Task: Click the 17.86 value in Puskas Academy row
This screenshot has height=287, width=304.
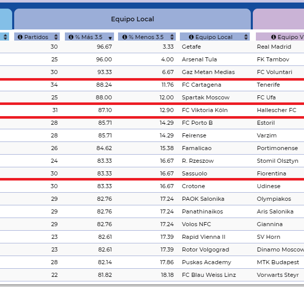Action: click(x=167, y=262)
